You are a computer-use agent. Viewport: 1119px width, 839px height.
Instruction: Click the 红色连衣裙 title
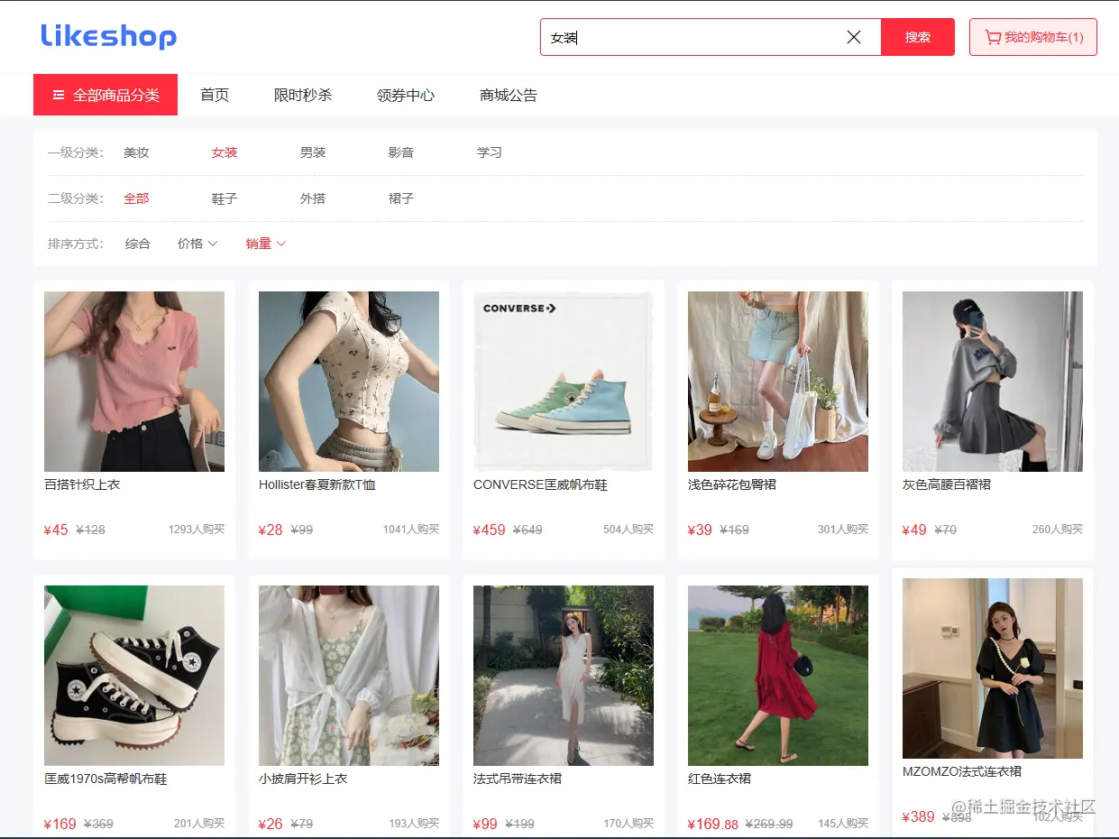720,779
